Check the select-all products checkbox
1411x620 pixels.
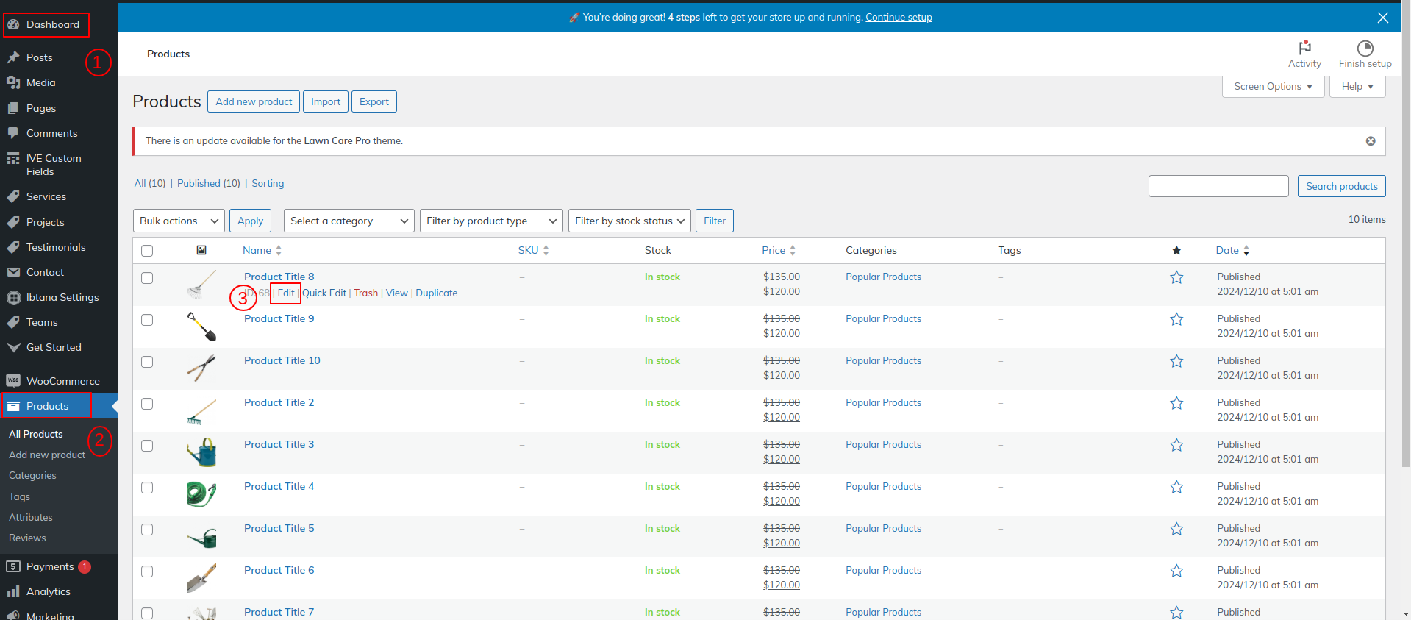click(x=147, y=251)
